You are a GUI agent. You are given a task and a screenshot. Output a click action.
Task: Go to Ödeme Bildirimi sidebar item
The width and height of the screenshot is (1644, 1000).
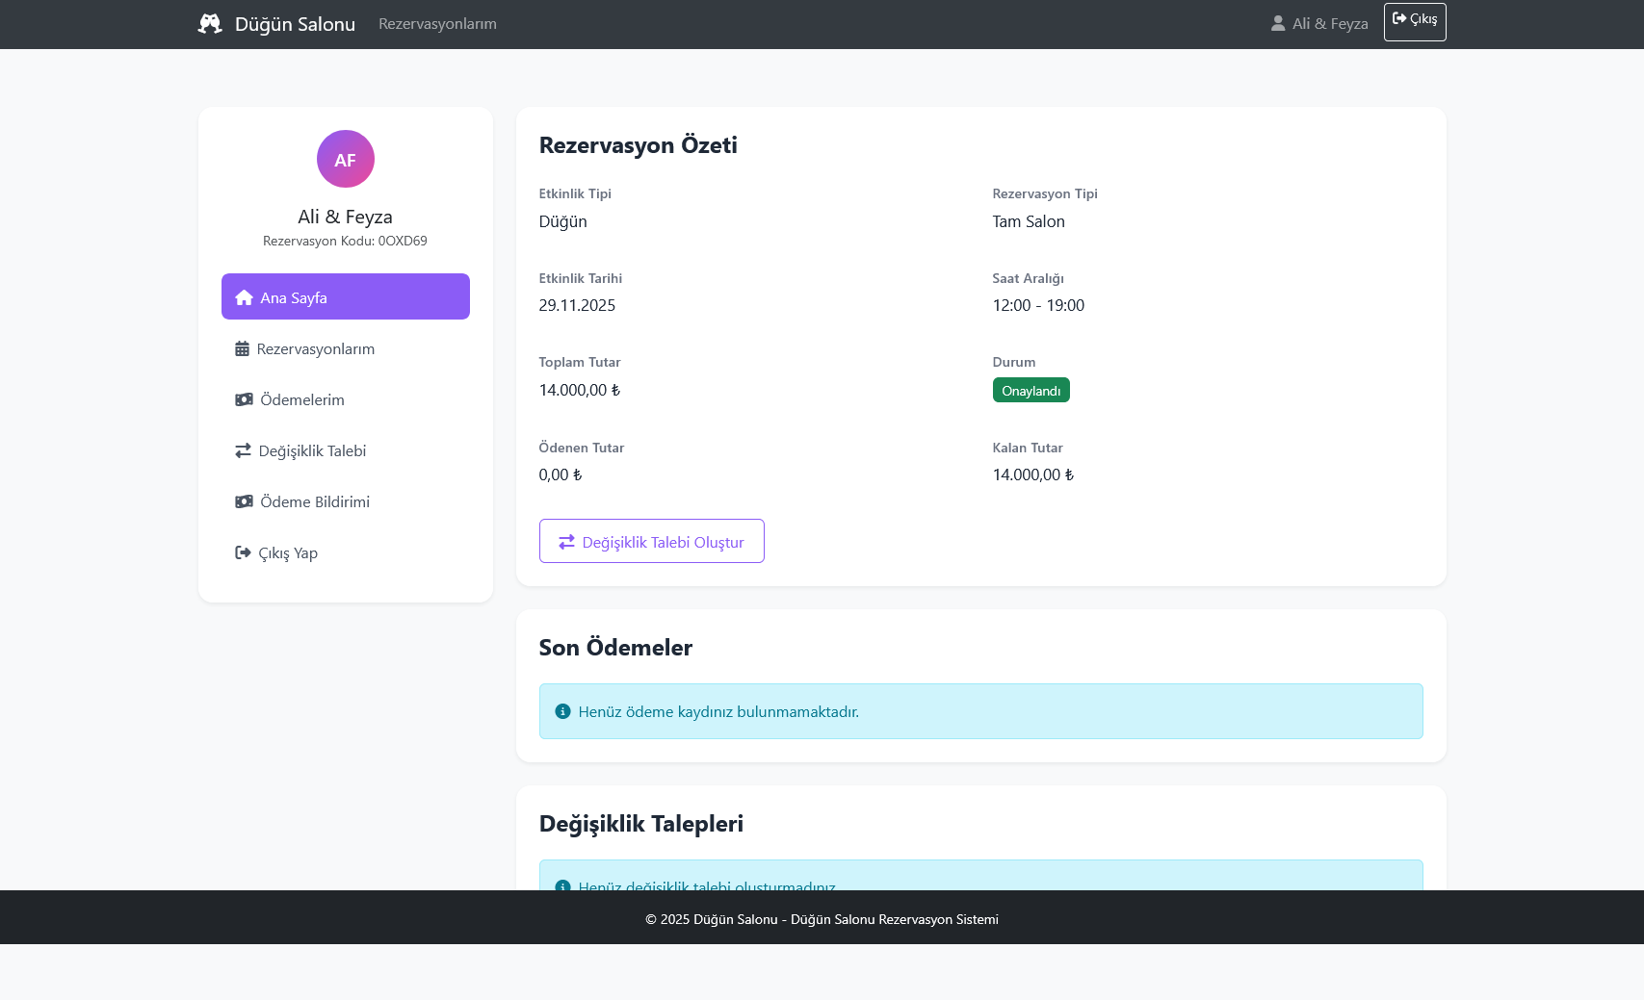[x=315, y=501]
